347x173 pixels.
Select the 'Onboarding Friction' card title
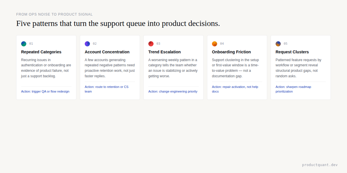(231, 52)
